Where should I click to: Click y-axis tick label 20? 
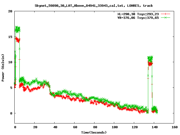click(x=10, y=11)
